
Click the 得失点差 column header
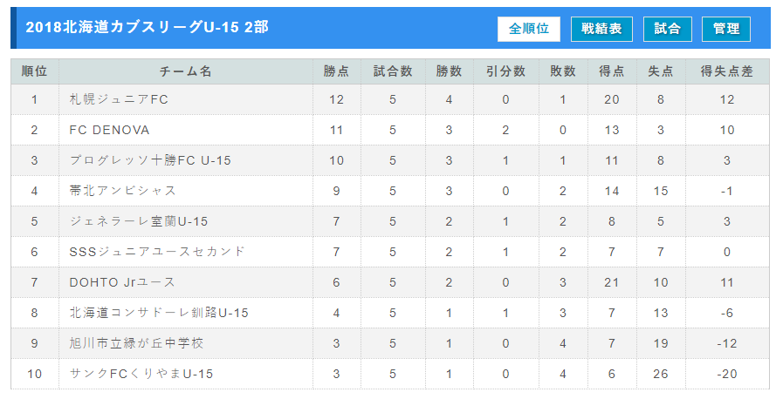click(727, 71)
